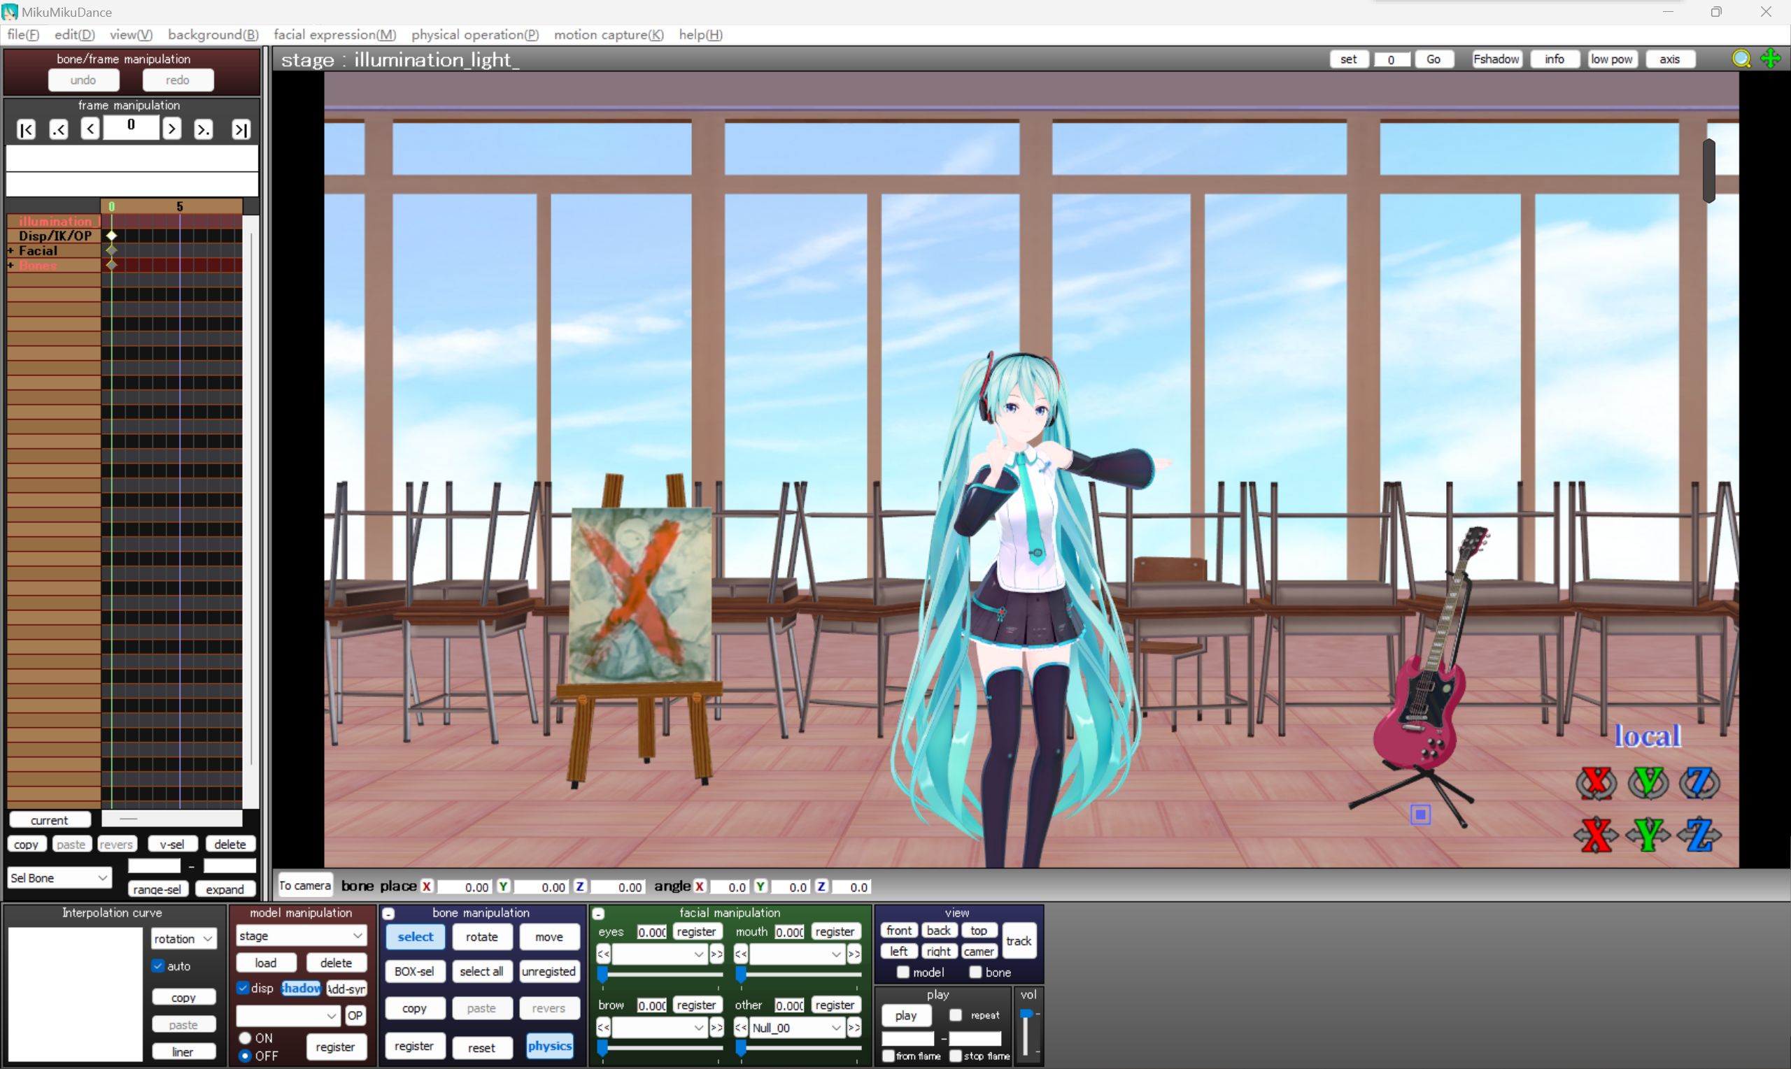1791x1069 pixels.
Task: Select the ON radio button
Action: point(245,1038)
